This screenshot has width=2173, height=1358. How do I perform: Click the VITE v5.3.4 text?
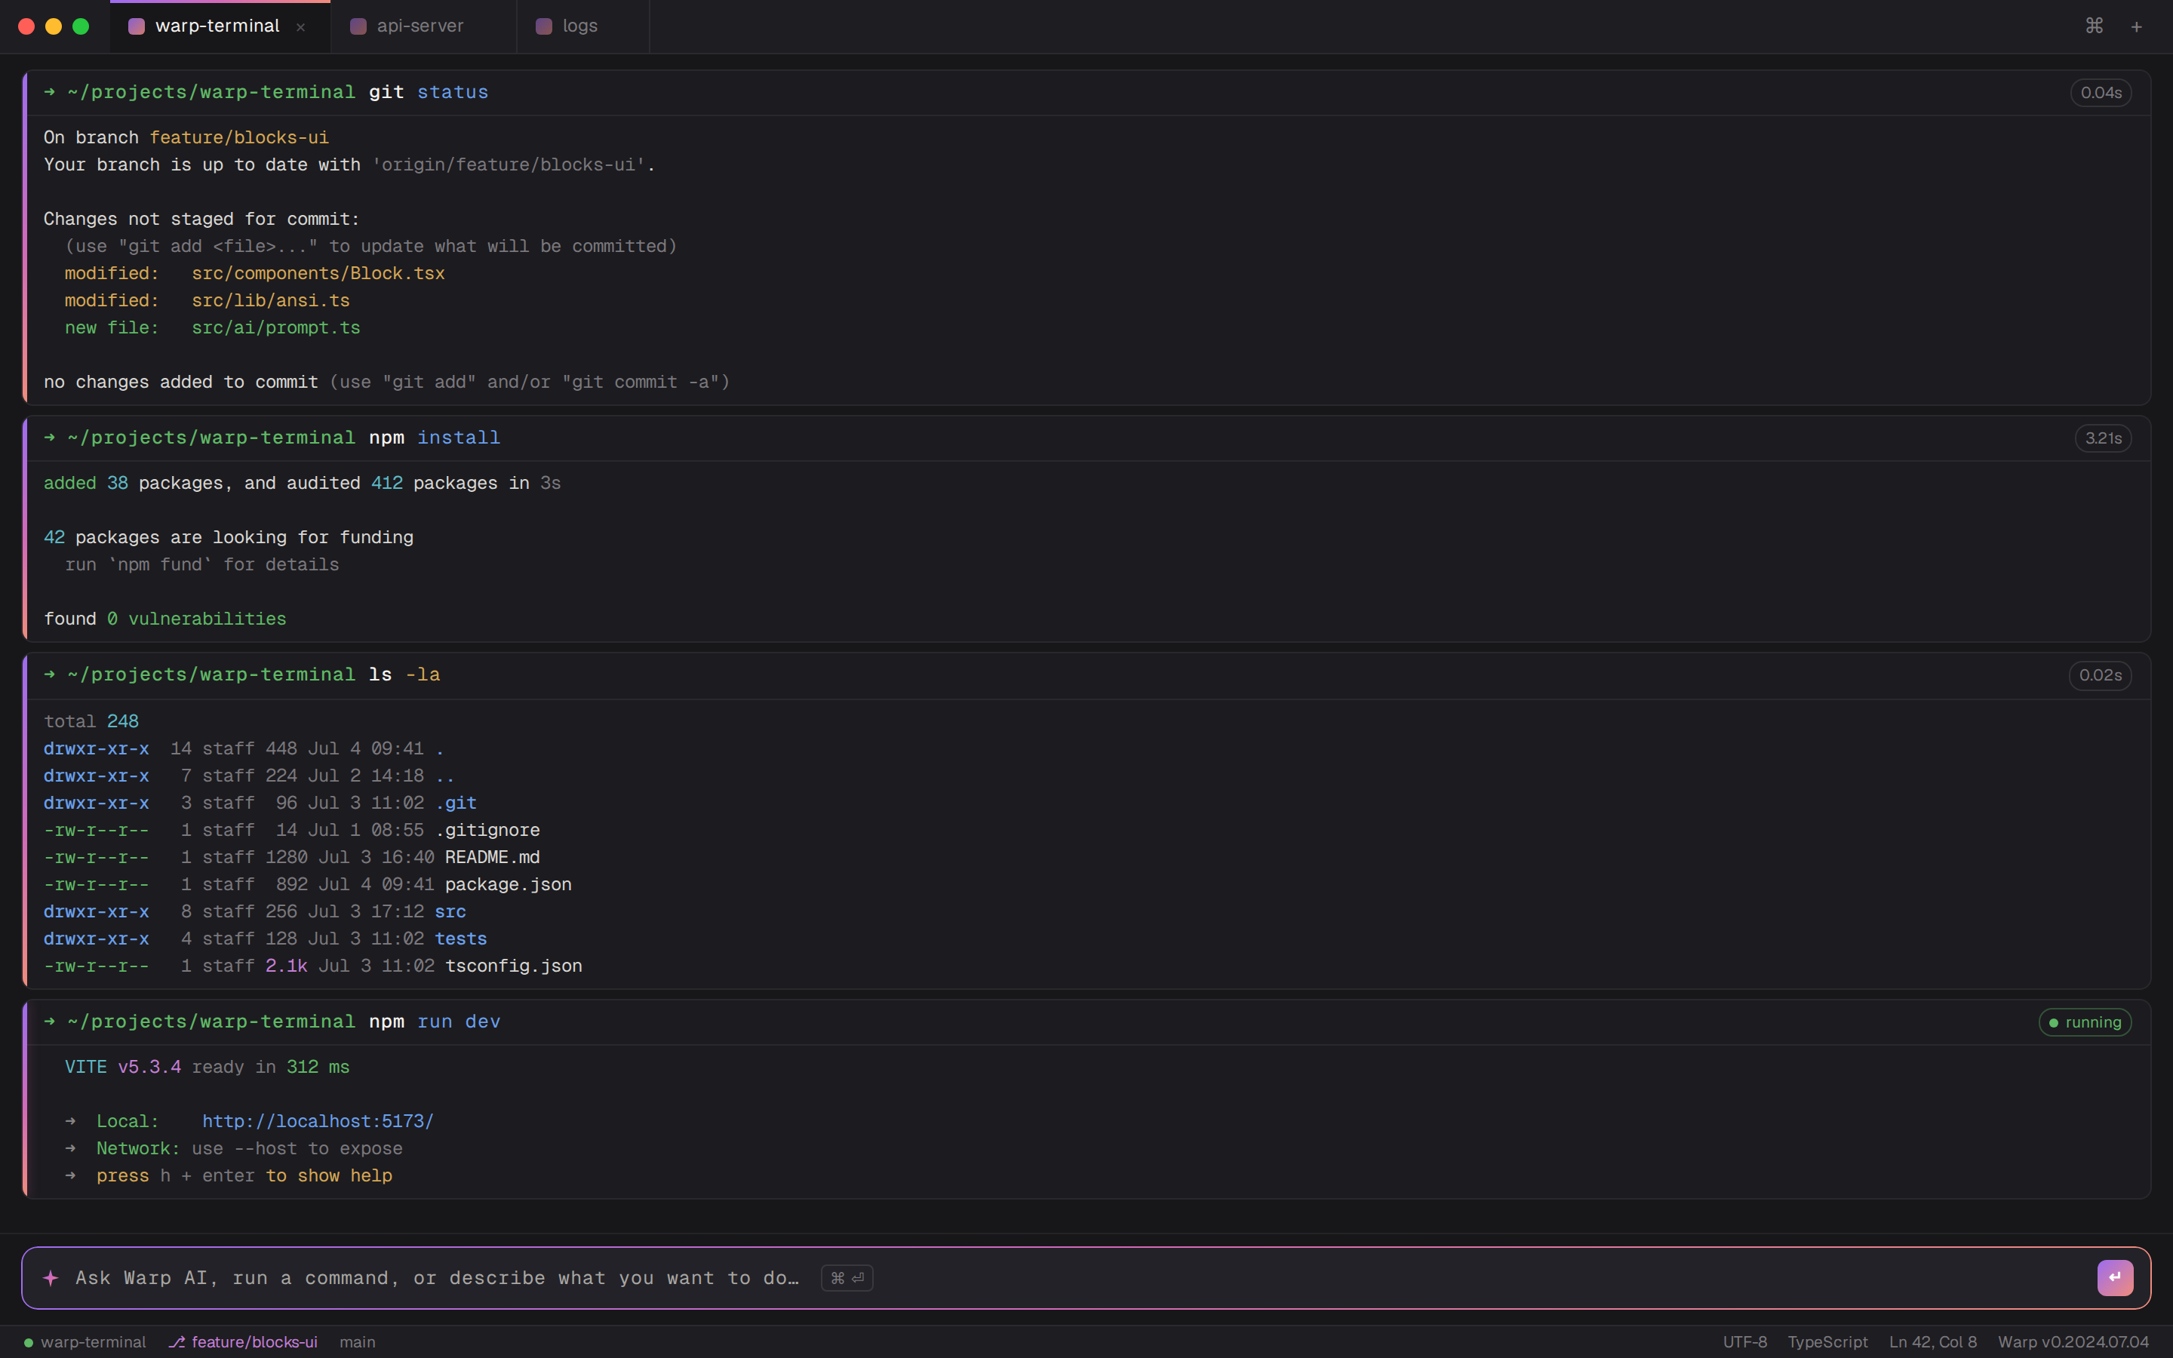pyautogui.click(x=123, y=1067)
